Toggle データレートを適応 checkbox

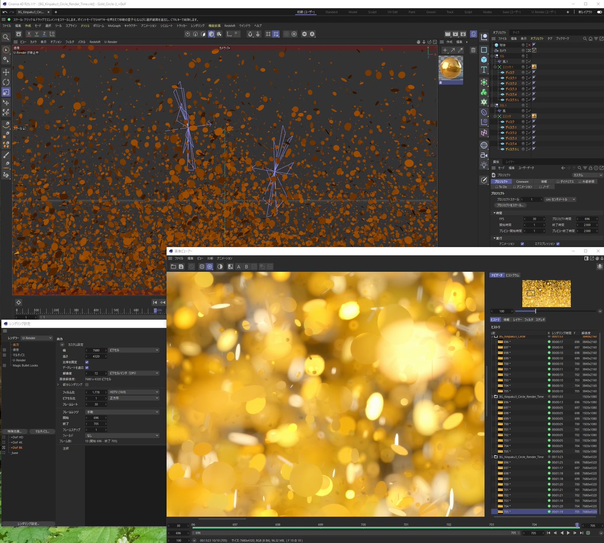pyautogui.click(x=87, y=368)
